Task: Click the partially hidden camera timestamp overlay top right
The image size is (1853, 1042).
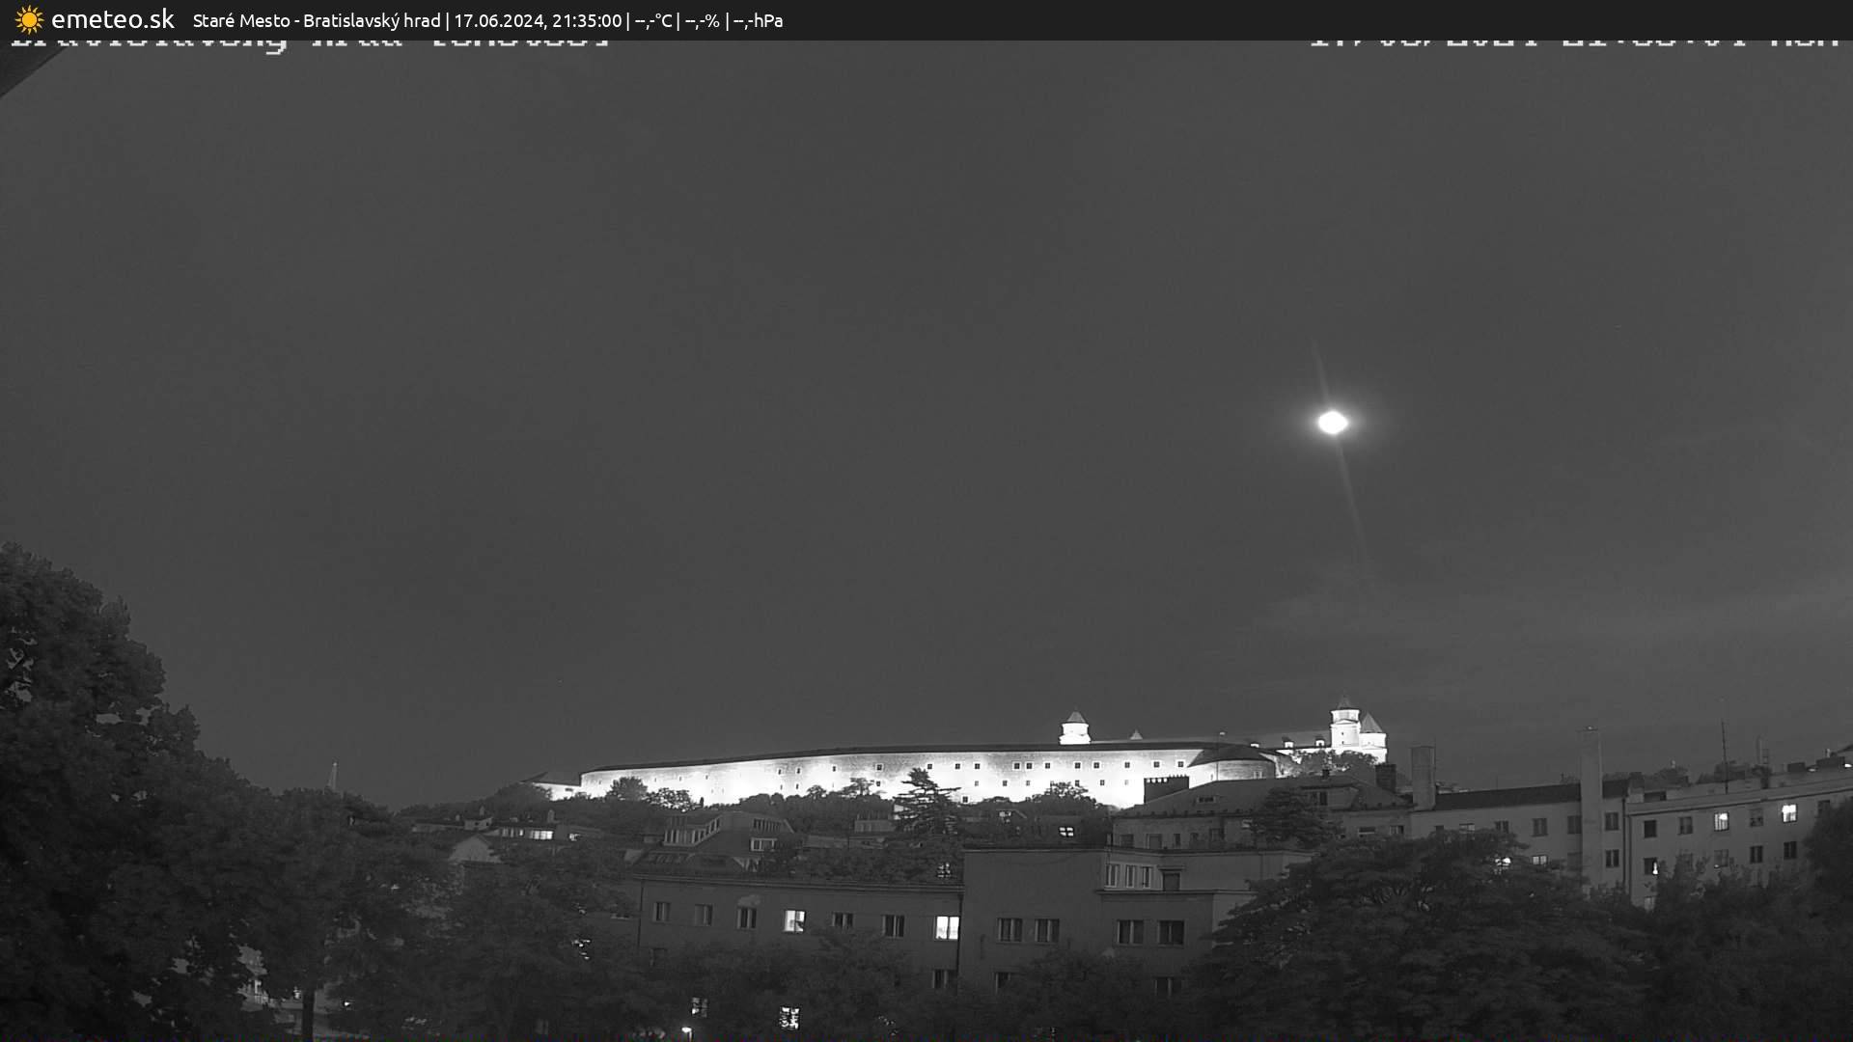Action: click(1573, 41)
